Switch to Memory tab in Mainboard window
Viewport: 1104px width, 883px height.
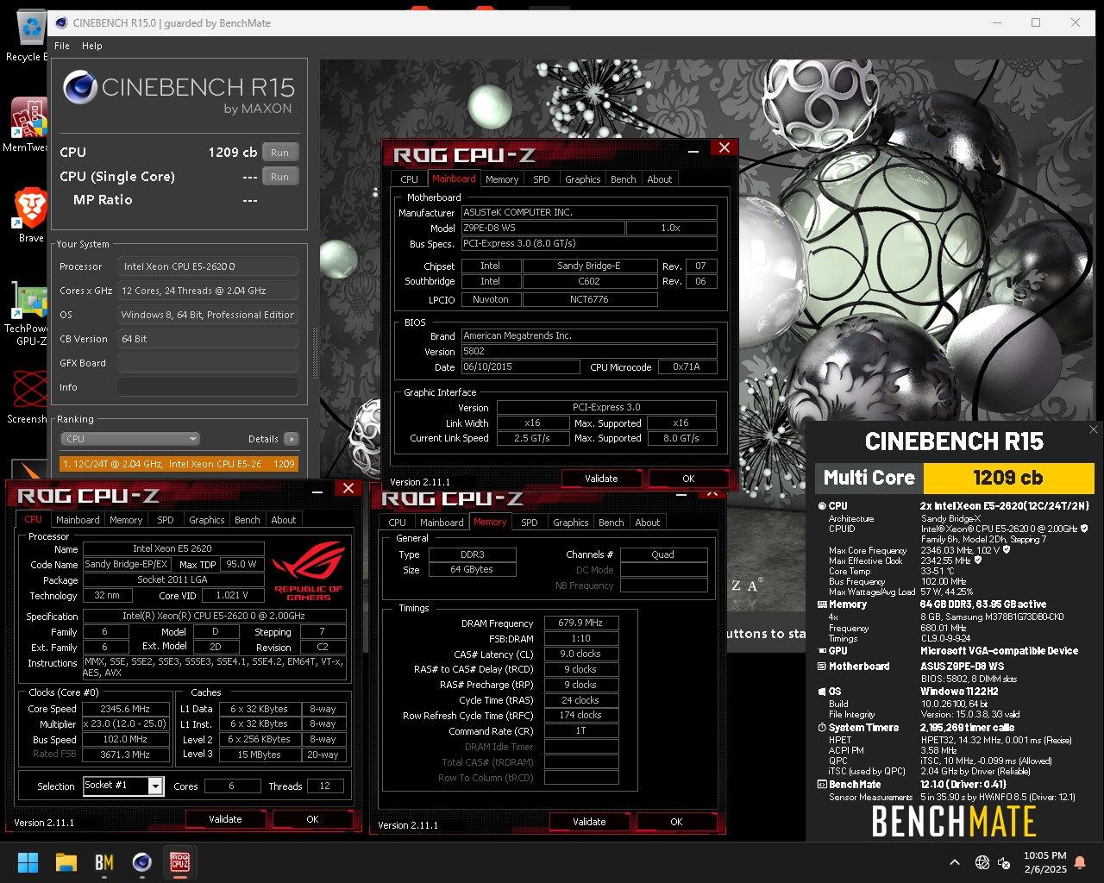(502, 179)
